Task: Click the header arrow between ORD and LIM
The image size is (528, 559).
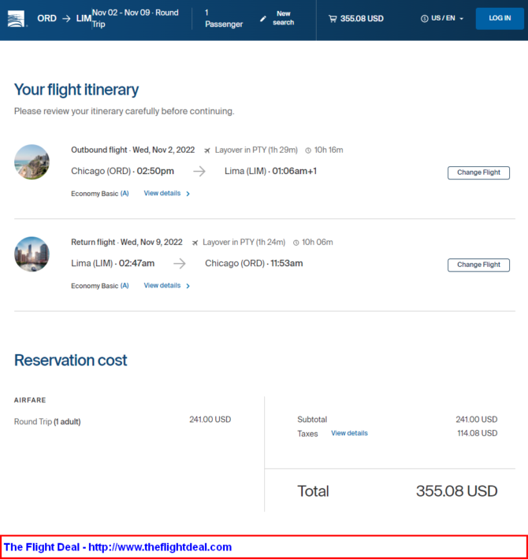Action: coord(66,19)
